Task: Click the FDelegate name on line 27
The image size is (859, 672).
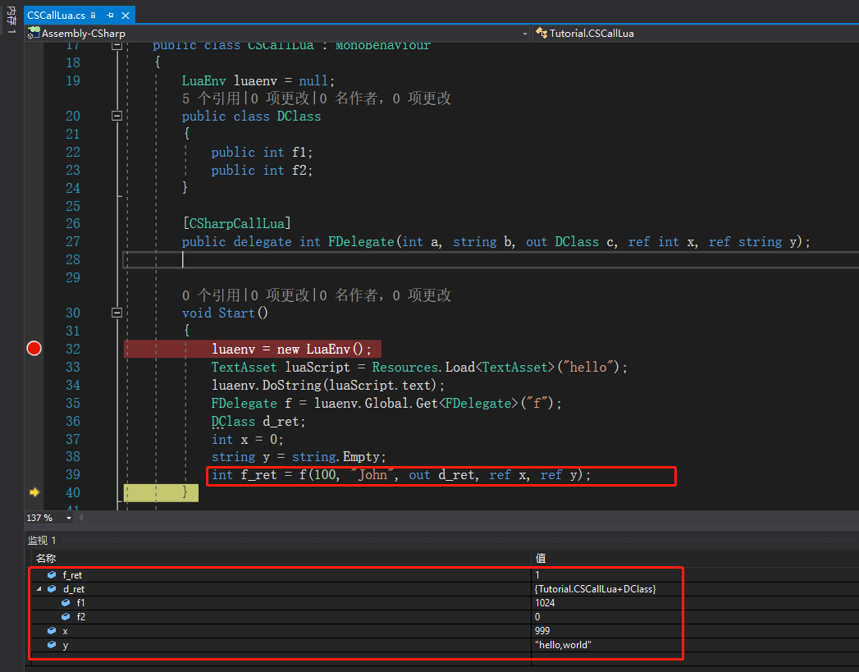Action: tap(361, 241)
